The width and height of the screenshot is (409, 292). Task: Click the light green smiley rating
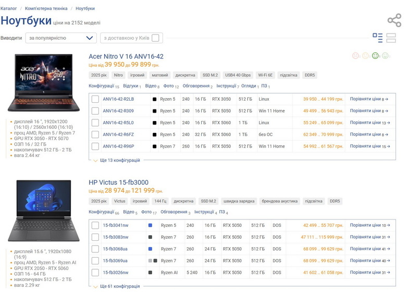click(x=385, y=56)
